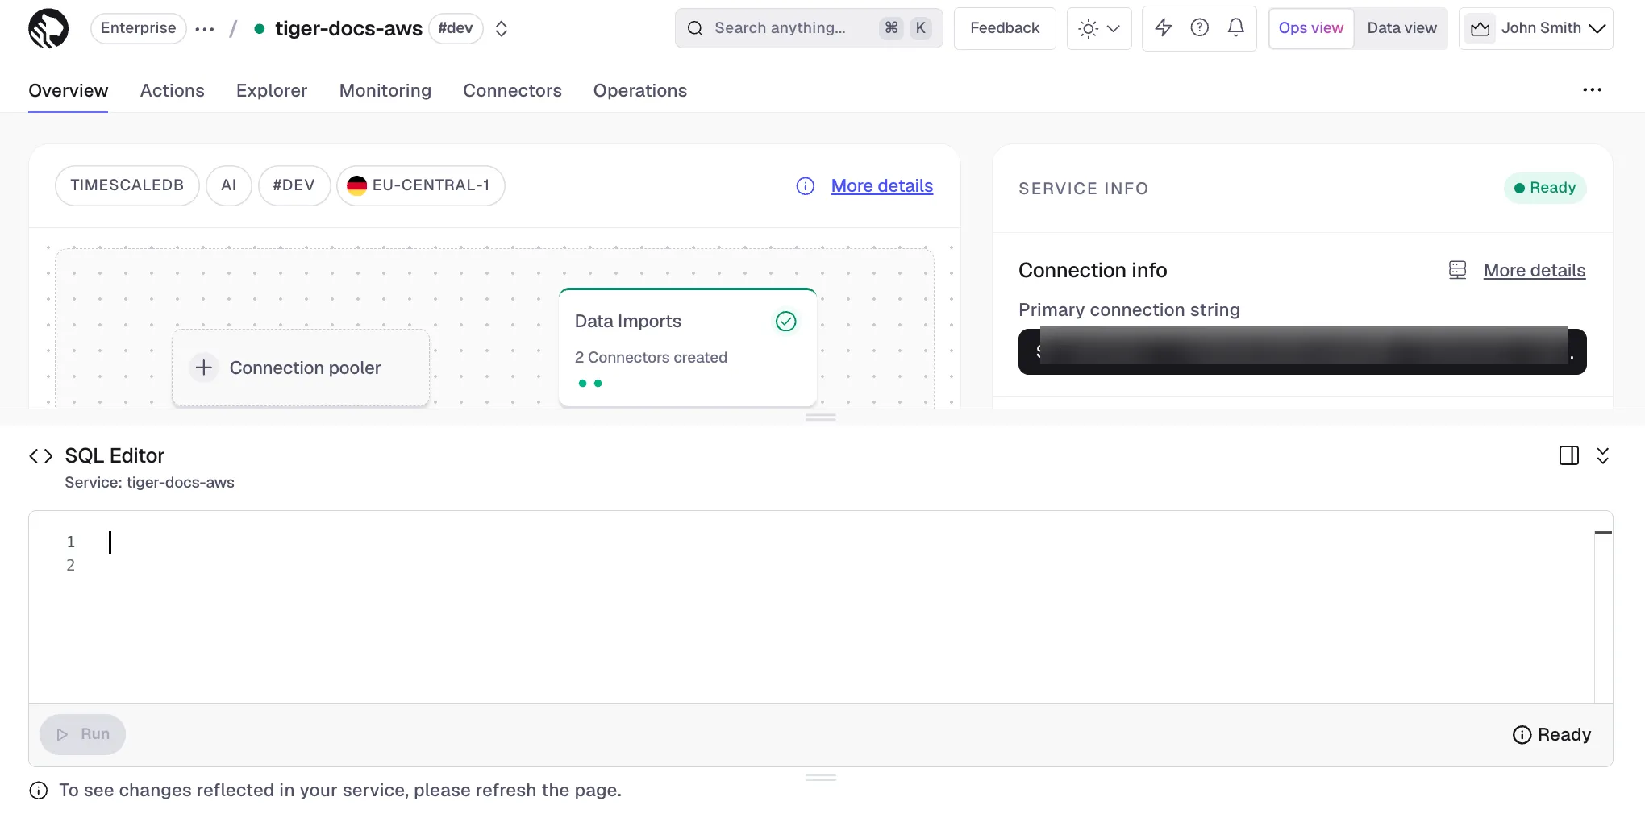Click the handle below the SQL Editor panel
1645x814 pixels.
821,777
